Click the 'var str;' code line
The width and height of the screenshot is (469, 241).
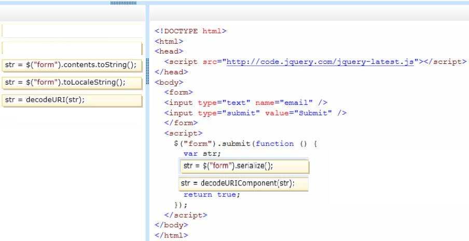click(202, 154)
